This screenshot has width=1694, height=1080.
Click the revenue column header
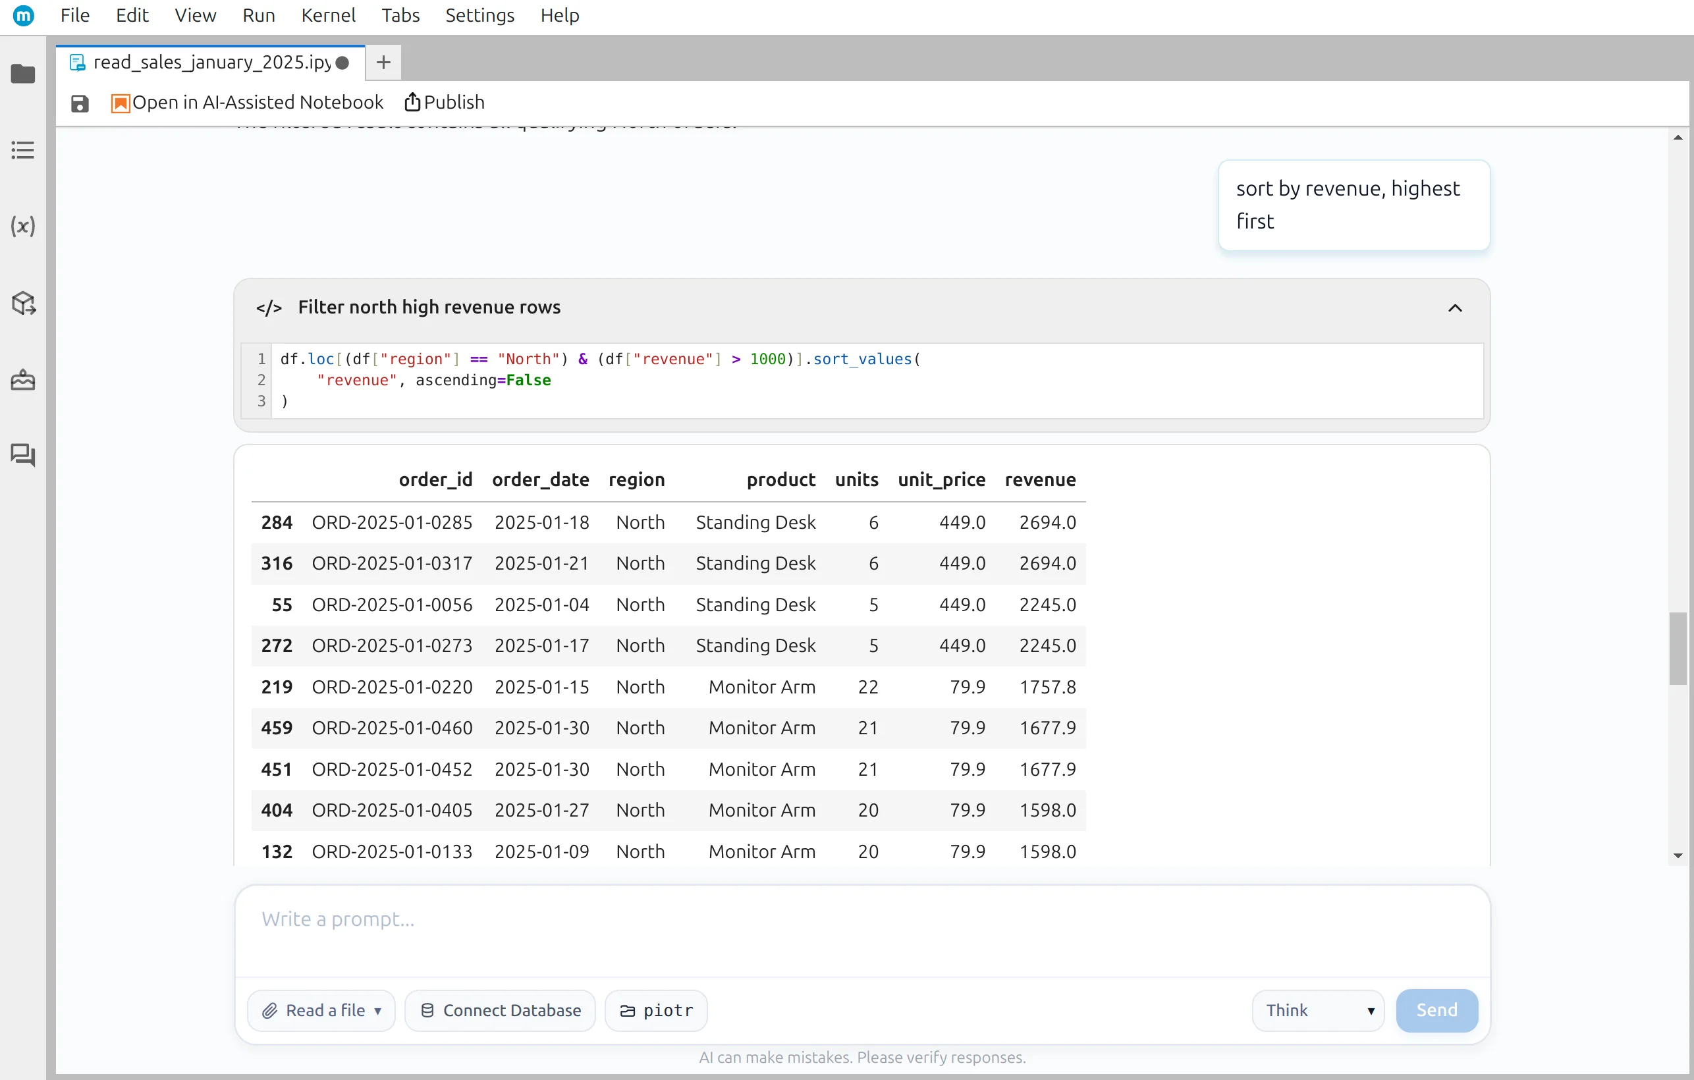1040,480
